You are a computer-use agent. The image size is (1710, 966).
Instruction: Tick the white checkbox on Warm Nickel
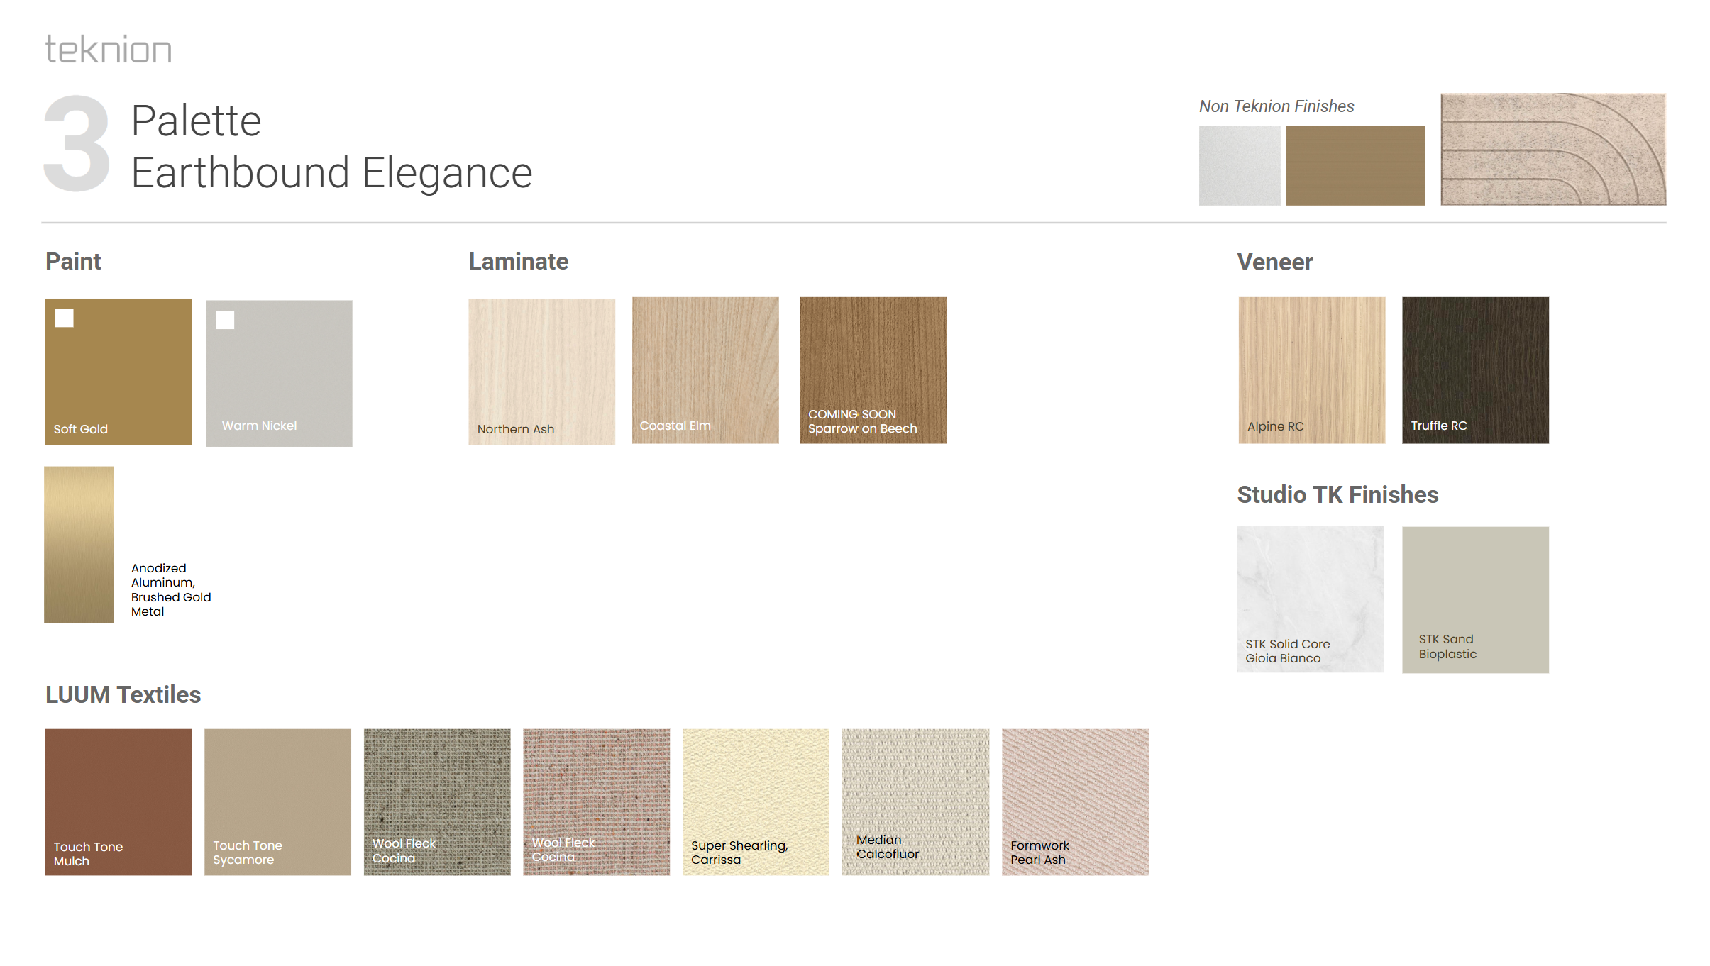click(226, 320)
